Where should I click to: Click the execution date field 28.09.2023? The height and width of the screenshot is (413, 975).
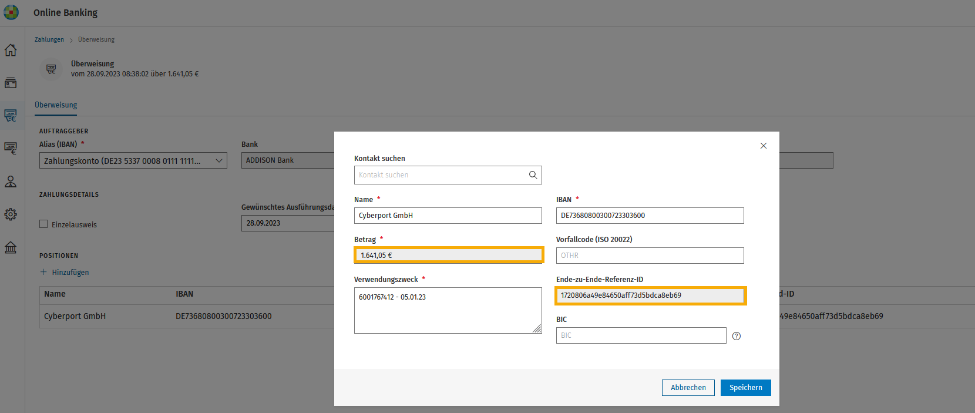288,223
